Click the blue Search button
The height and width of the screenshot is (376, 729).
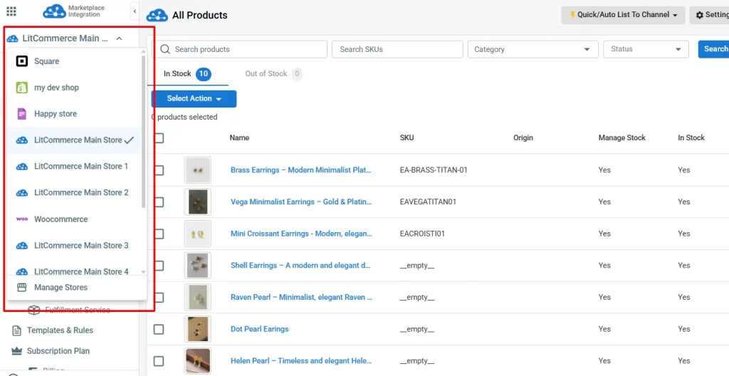coord(713,49)
